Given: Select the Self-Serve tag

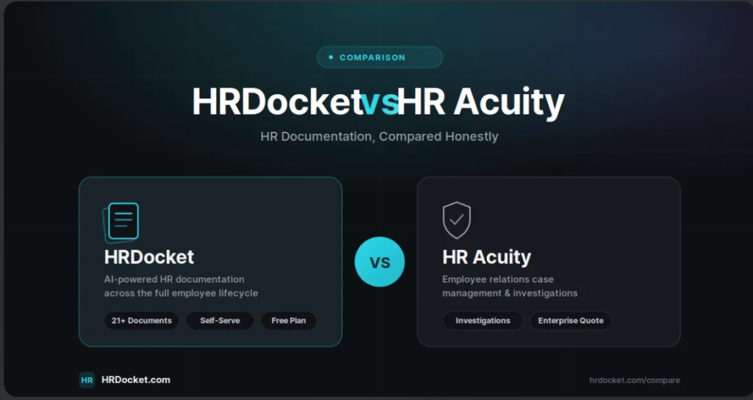Looking at the screenshot, I should point(220,321).
